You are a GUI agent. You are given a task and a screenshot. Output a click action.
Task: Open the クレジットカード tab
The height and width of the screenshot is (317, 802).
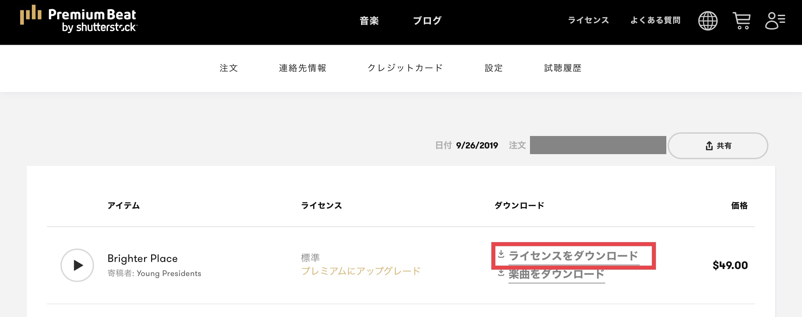coord(405,68)
